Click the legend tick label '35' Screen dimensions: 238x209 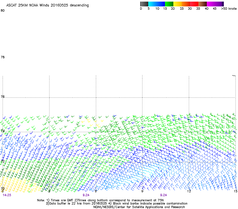pyautogui.click(x=198, y=9)
